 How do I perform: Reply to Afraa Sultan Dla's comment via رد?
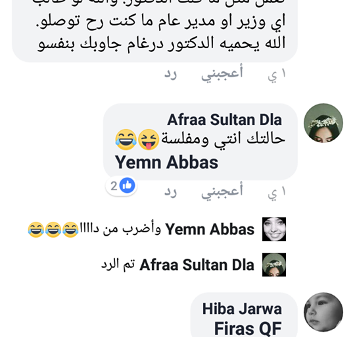[170, 192]
